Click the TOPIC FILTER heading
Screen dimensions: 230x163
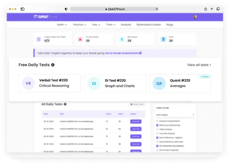(x=162, y=108)
